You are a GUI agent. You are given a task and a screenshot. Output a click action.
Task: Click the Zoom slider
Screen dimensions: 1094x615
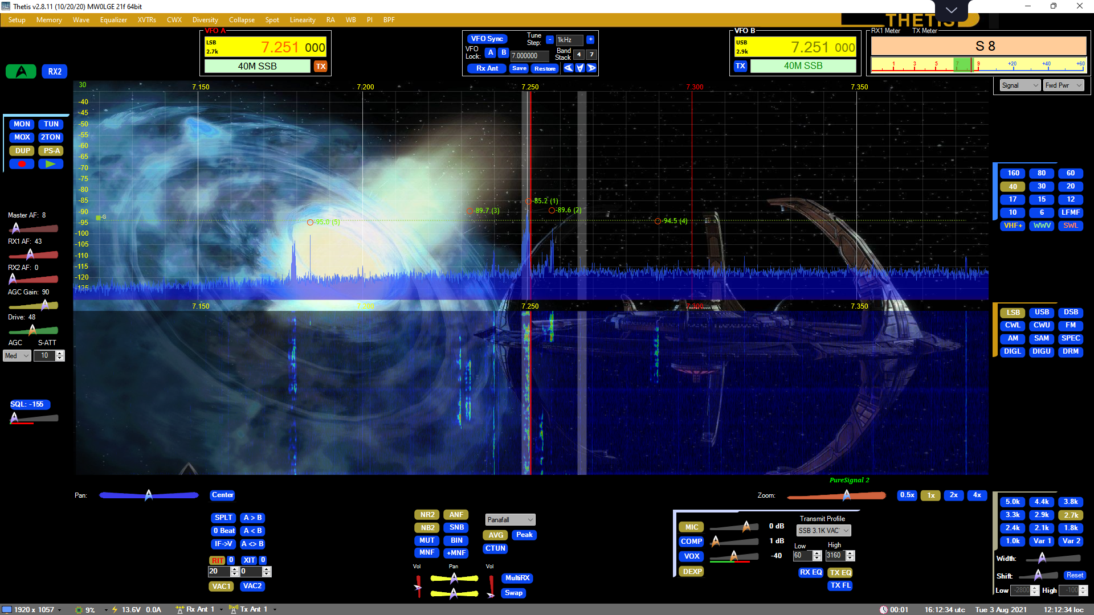pyautogui.click(x=836, y=496)
